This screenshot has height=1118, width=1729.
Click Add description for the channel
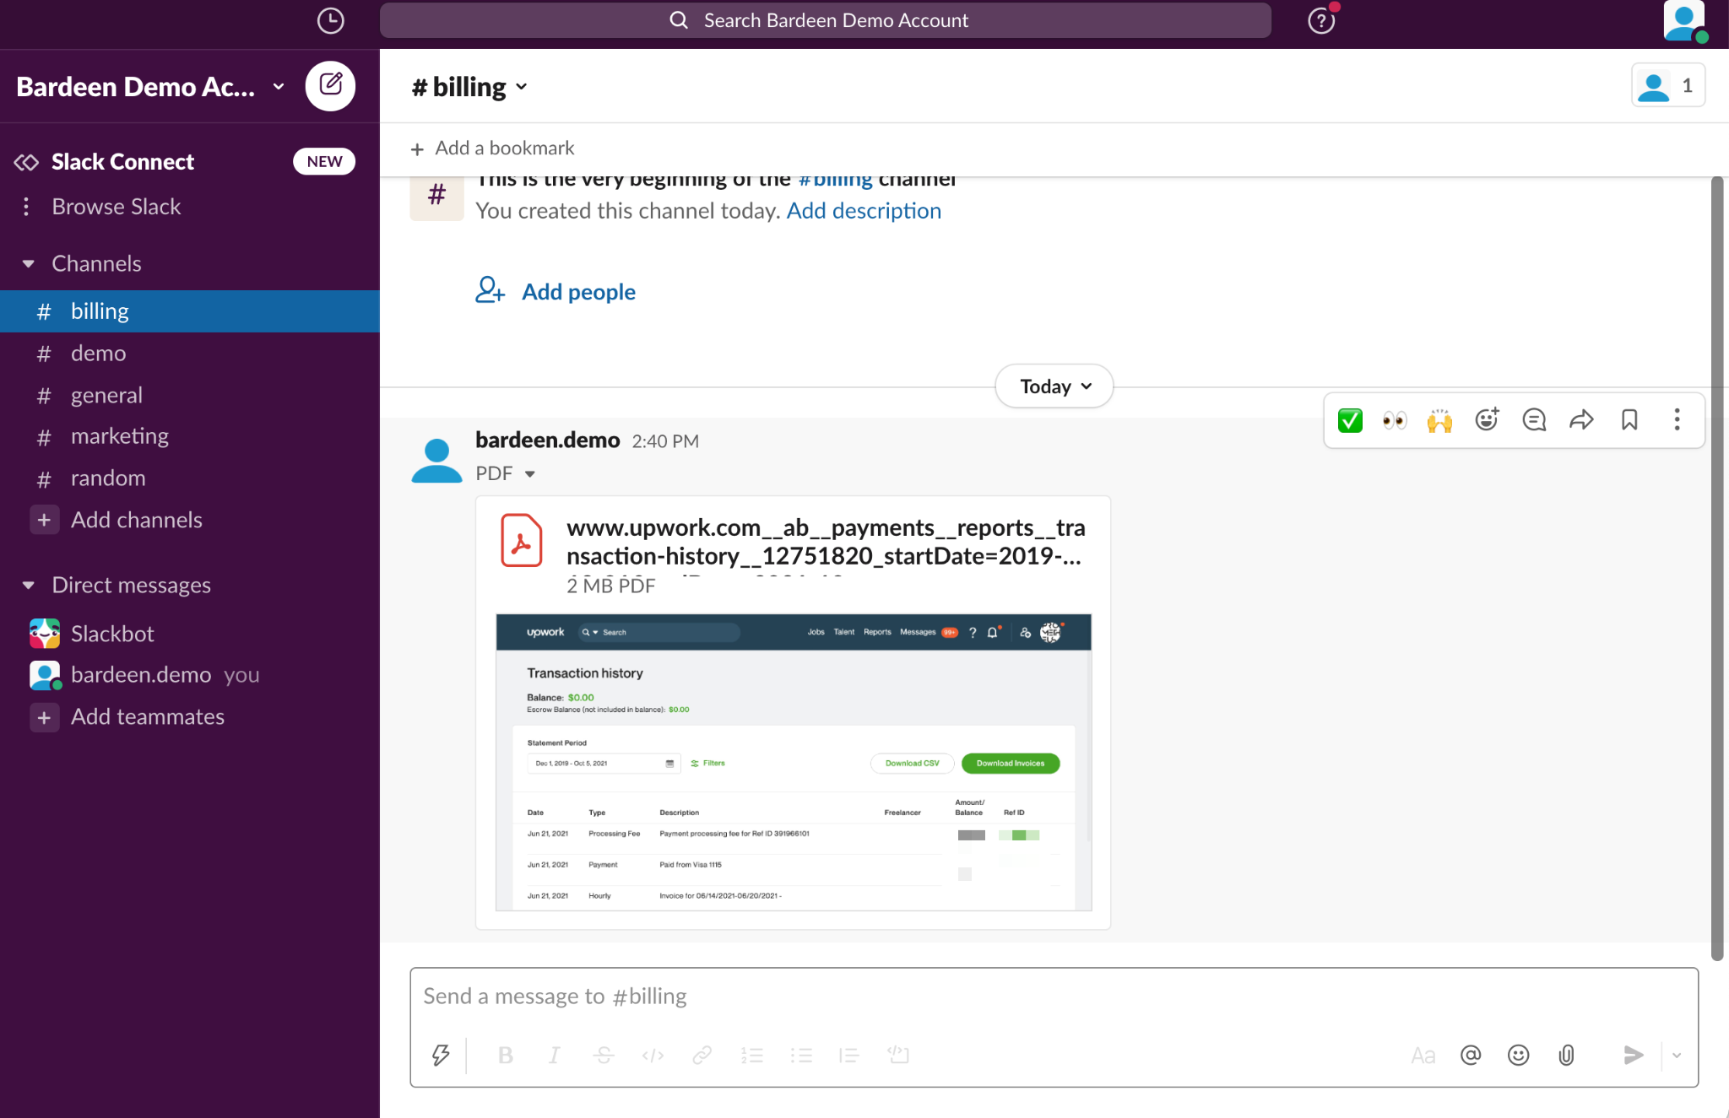863,210
